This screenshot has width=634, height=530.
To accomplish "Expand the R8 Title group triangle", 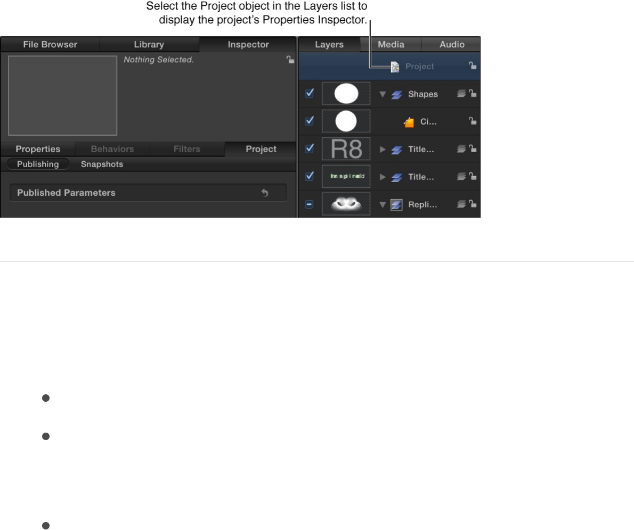I will click(x=383, y=150).
